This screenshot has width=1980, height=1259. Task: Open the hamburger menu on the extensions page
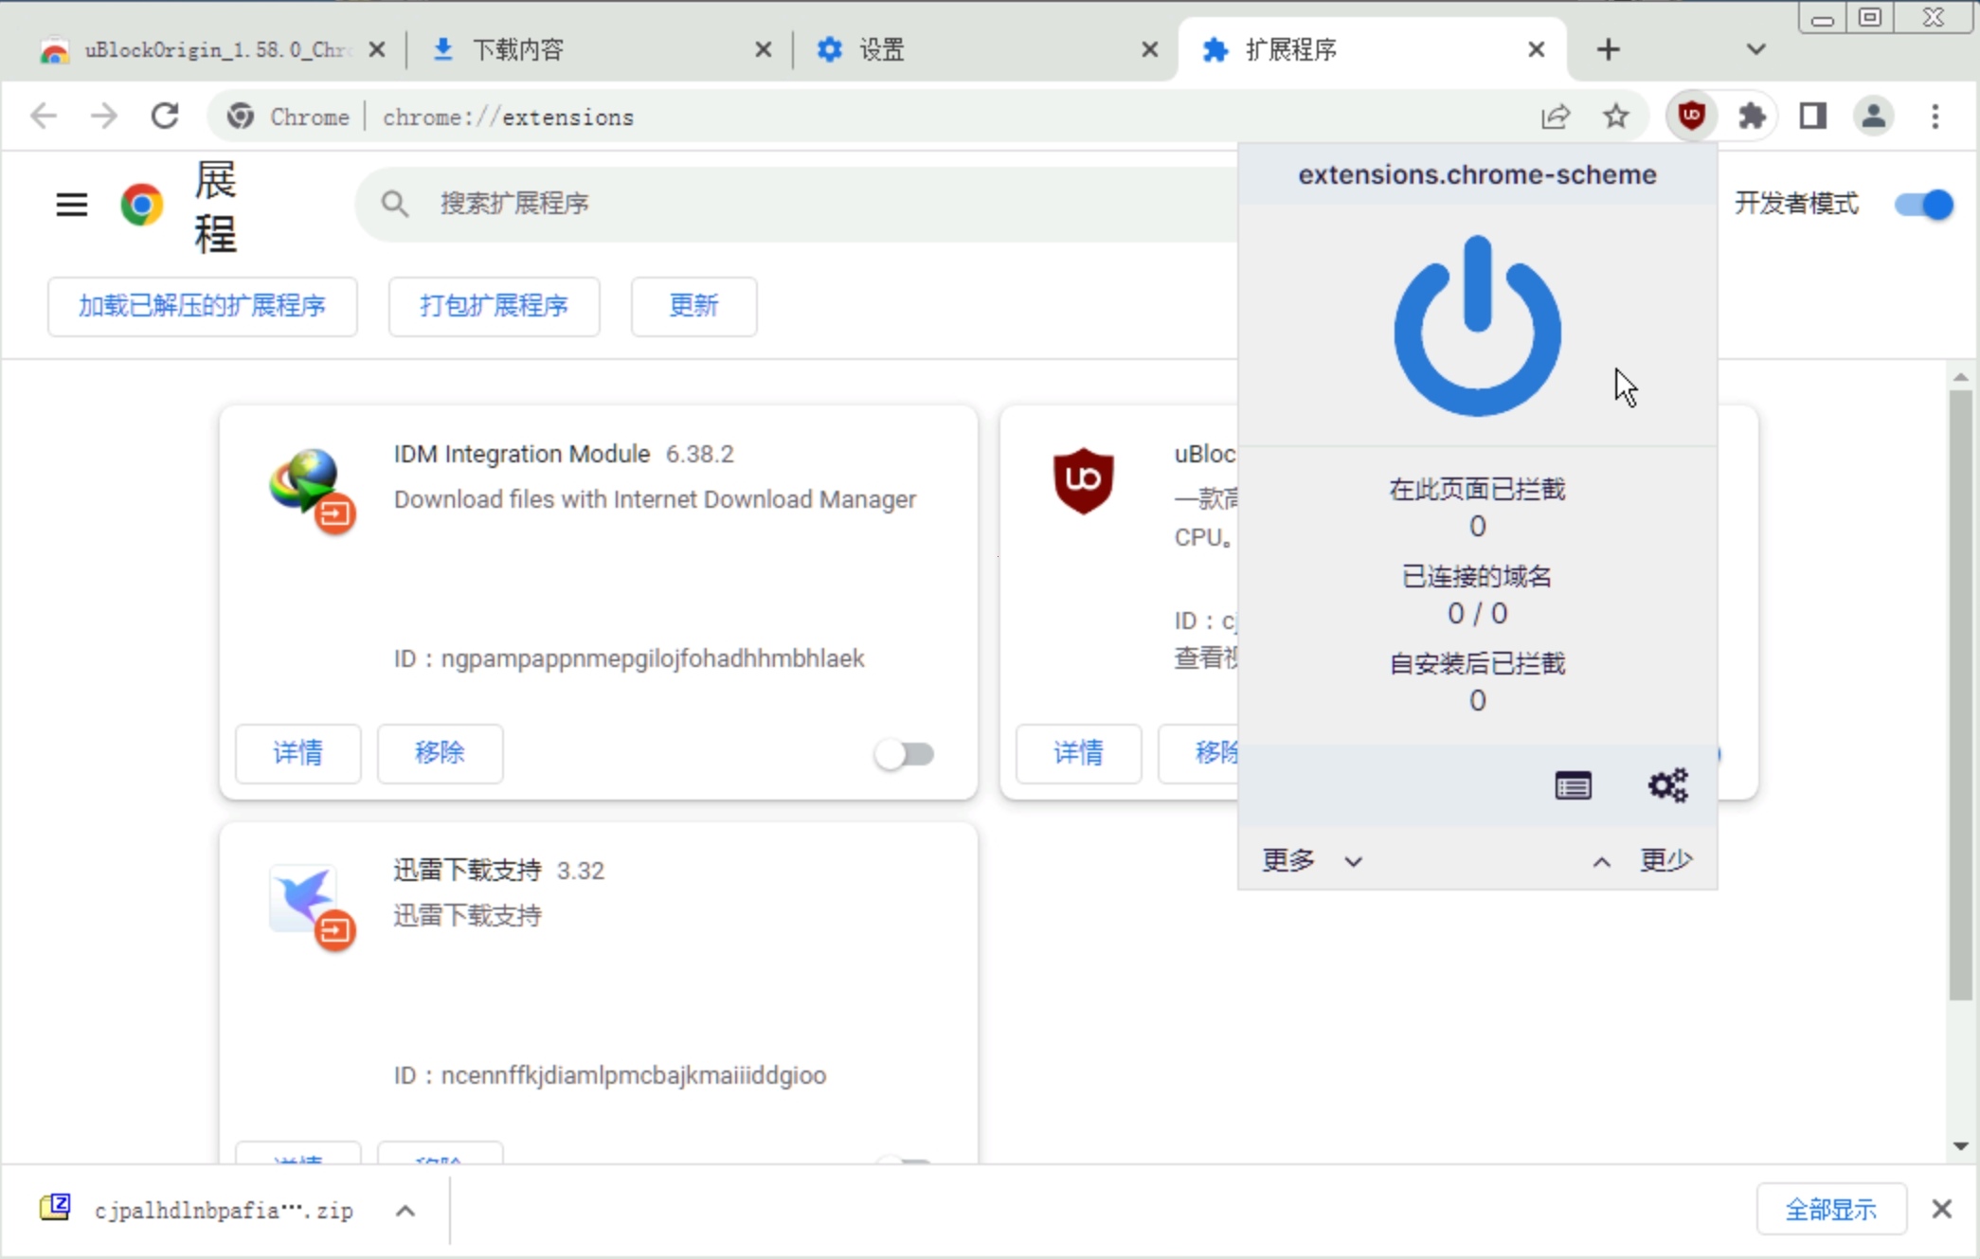[x=72, y=204]
